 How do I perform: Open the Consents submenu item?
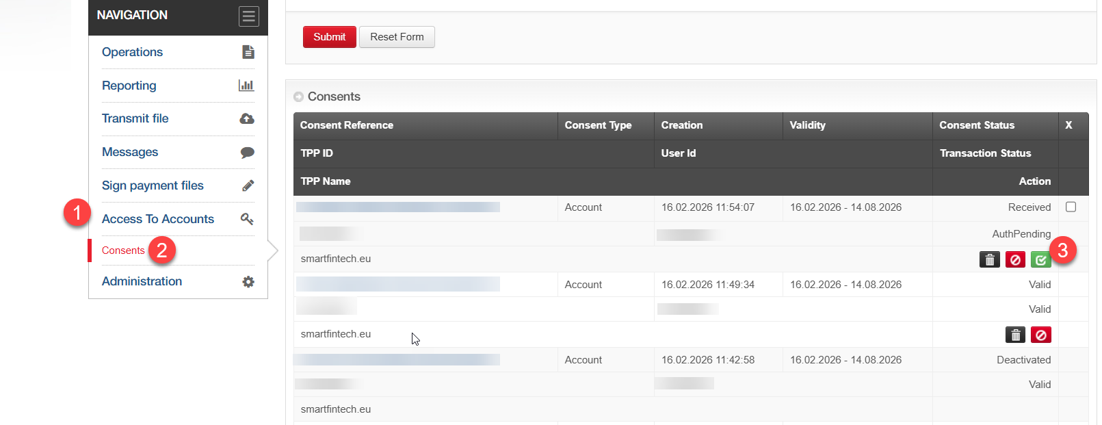click(123, 250)
